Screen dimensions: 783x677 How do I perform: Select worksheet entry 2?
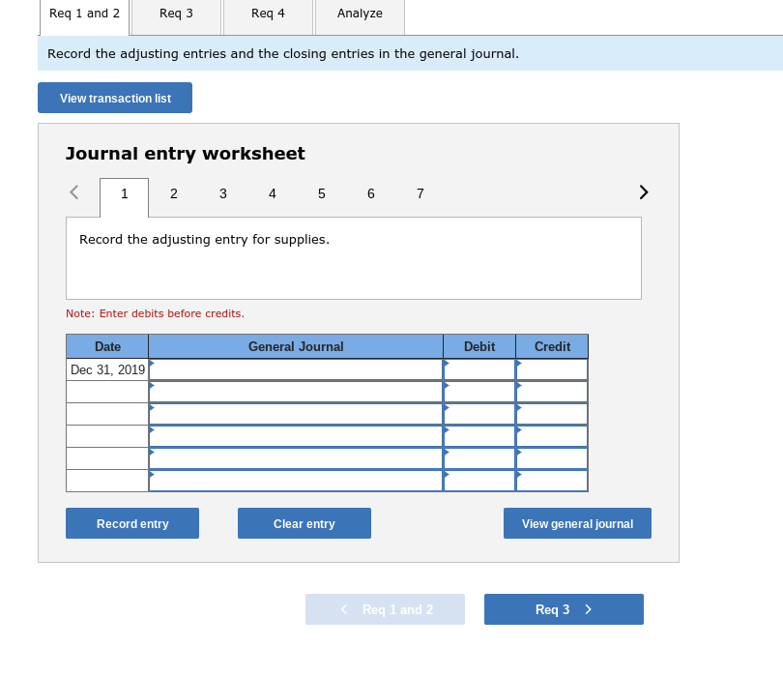(174, 193)
